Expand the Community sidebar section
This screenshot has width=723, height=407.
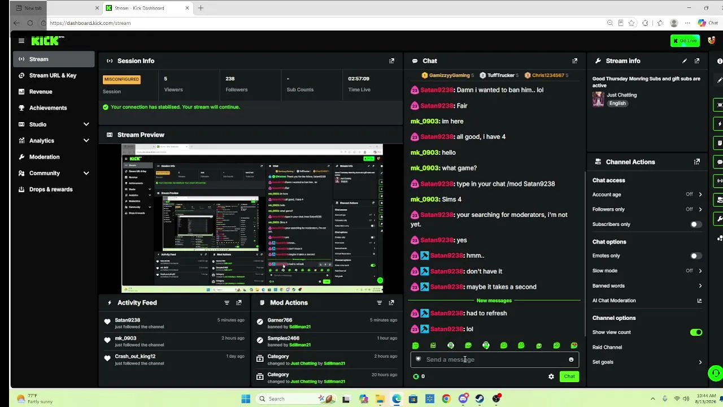pos(86,173)
